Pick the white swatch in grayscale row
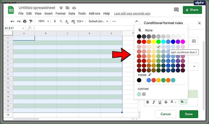Viewport: 209px width, 124px height. [x=183, y=36]
